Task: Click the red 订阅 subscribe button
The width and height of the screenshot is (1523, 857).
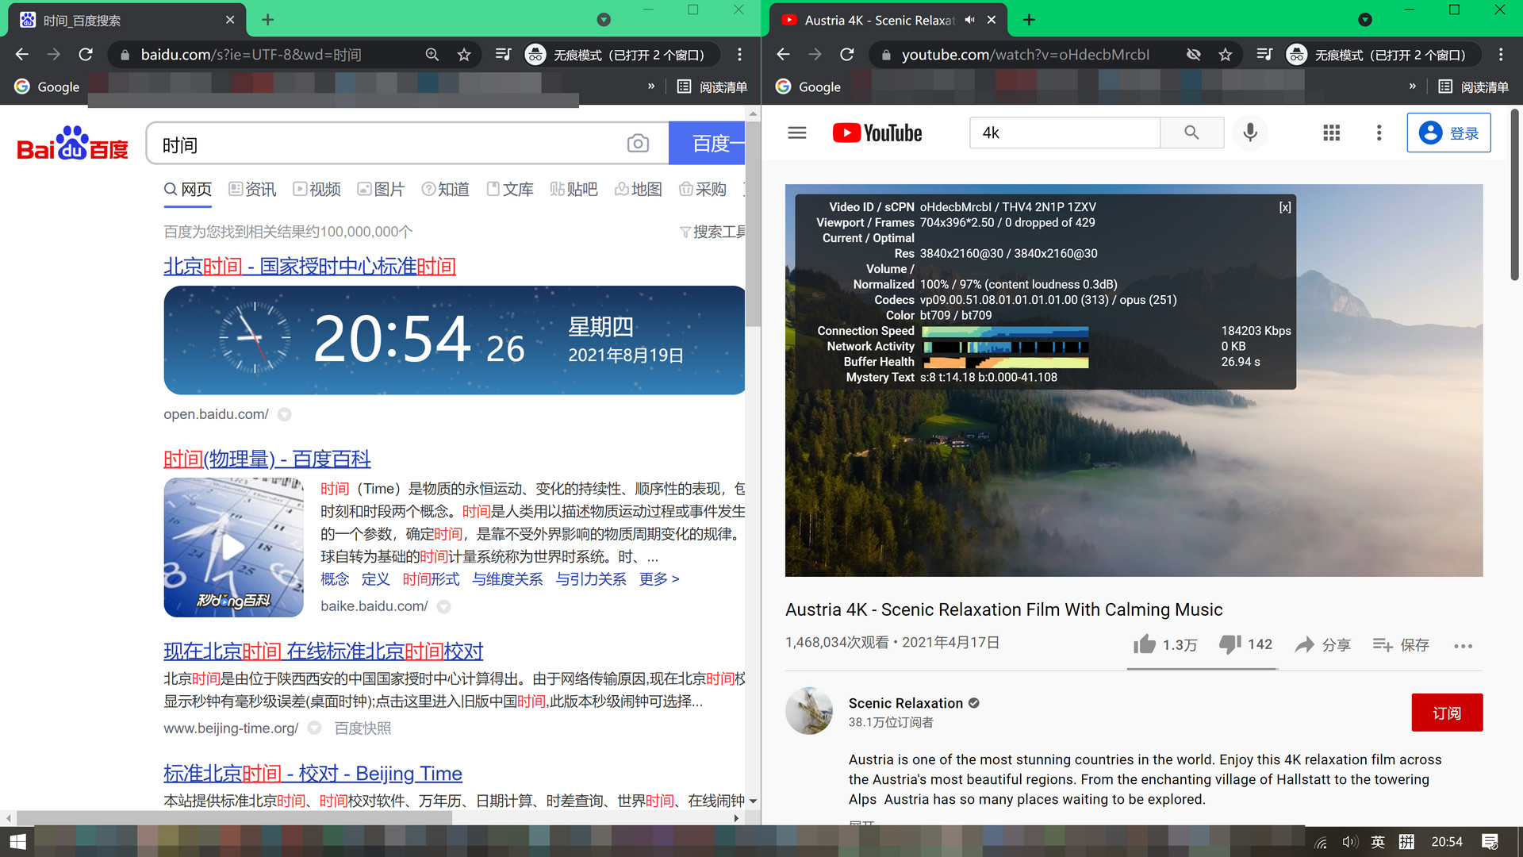Action: 1447,713
